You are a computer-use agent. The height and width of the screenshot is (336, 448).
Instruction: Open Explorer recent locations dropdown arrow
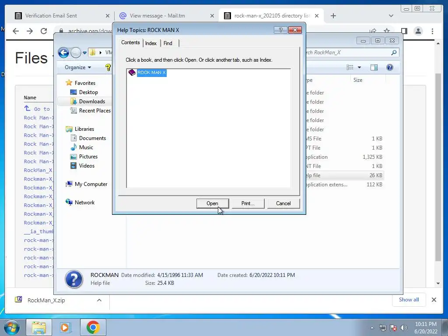coord(84,52)
